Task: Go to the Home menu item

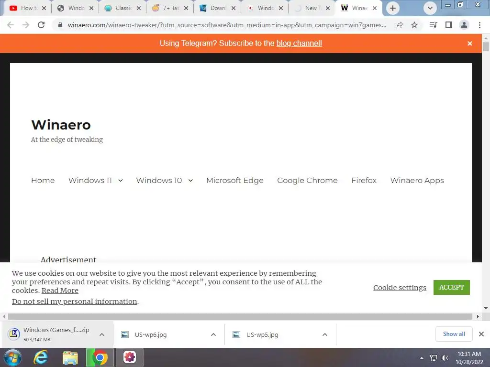Action: [x=43, y=180]
